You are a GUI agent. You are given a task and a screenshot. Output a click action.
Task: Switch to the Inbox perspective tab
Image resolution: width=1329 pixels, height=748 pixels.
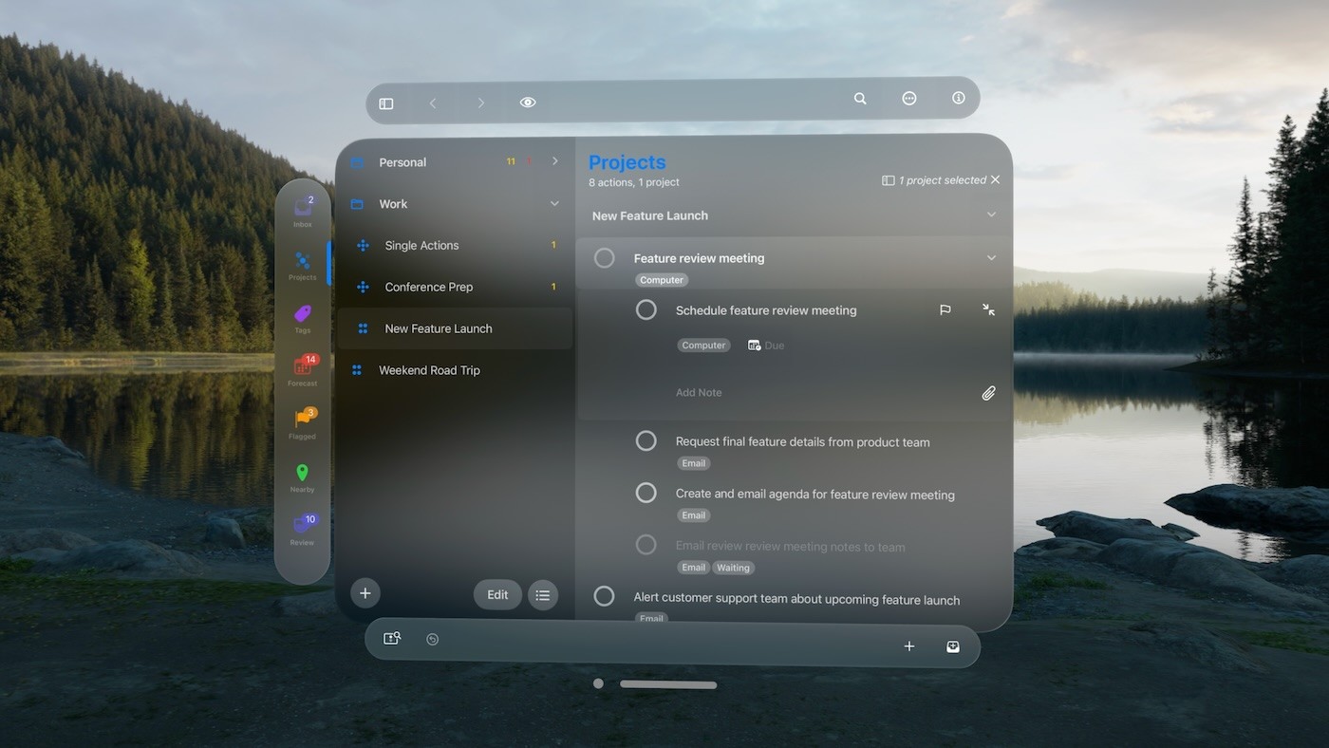pyautogui.click(x=302, y=211)
